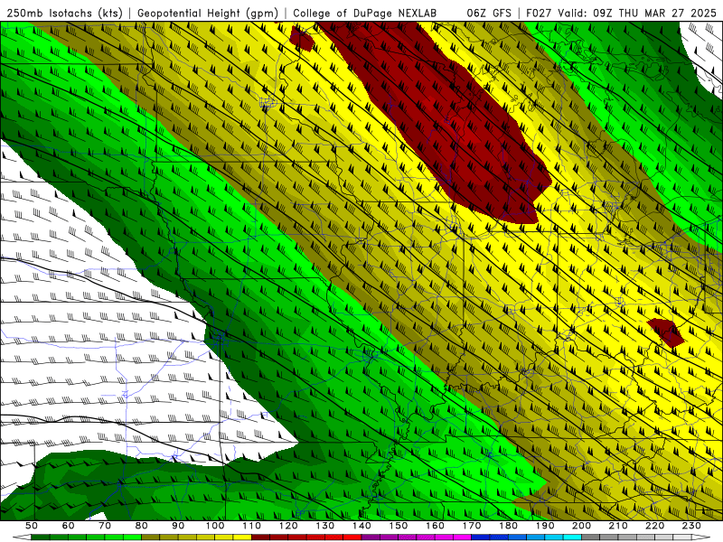The width and height of the screenshot is (723, 542).
Task: Click the '220' value on the color scale
Action: (655, 526)
